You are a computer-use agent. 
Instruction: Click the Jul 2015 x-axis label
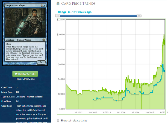click(x=164, y=112)
